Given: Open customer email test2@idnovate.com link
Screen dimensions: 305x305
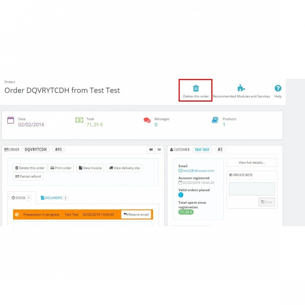Looking at the screenshot, I should 199,170.
